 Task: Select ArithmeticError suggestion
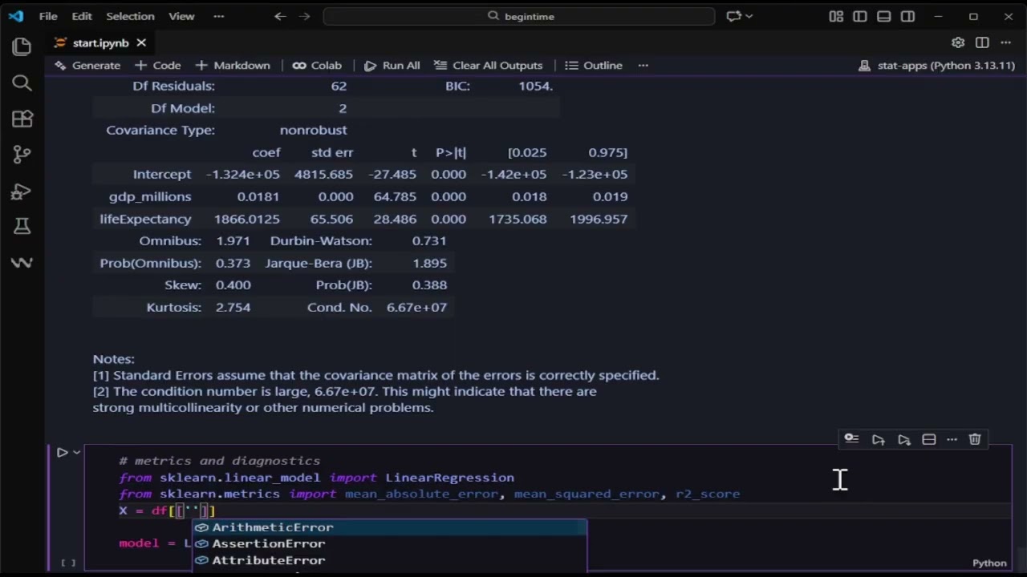[x=390, y=527]
